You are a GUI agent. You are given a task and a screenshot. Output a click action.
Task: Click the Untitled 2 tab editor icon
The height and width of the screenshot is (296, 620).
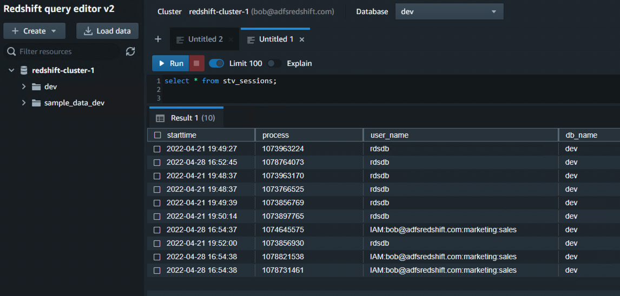(x=180, y=39)
